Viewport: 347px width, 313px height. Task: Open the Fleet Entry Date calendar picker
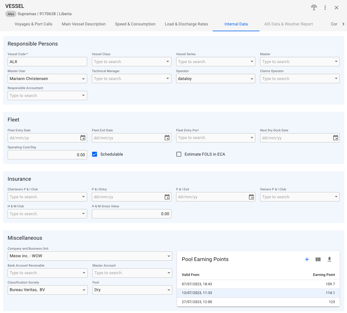coord(83,138)
